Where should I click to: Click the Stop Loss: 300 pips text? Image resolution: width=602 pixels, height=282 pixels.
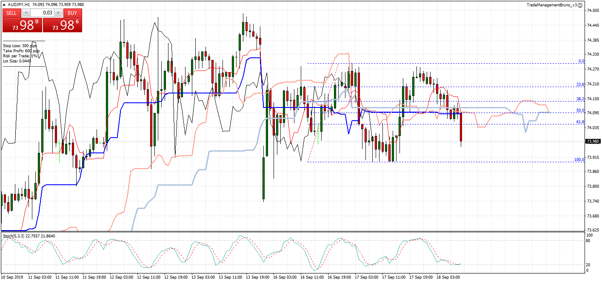(x=20, y=45)
